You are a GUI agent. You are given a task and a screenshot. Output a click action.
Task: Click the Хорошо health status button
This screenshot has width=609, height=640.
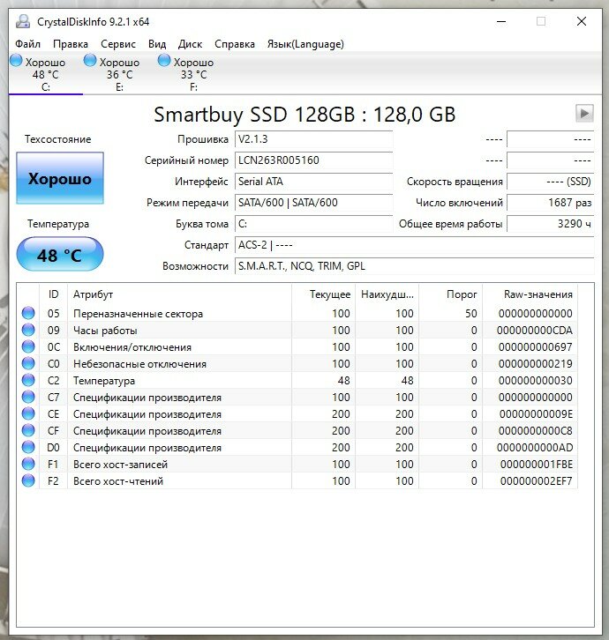pyautogui.click(x=60, y=178)
